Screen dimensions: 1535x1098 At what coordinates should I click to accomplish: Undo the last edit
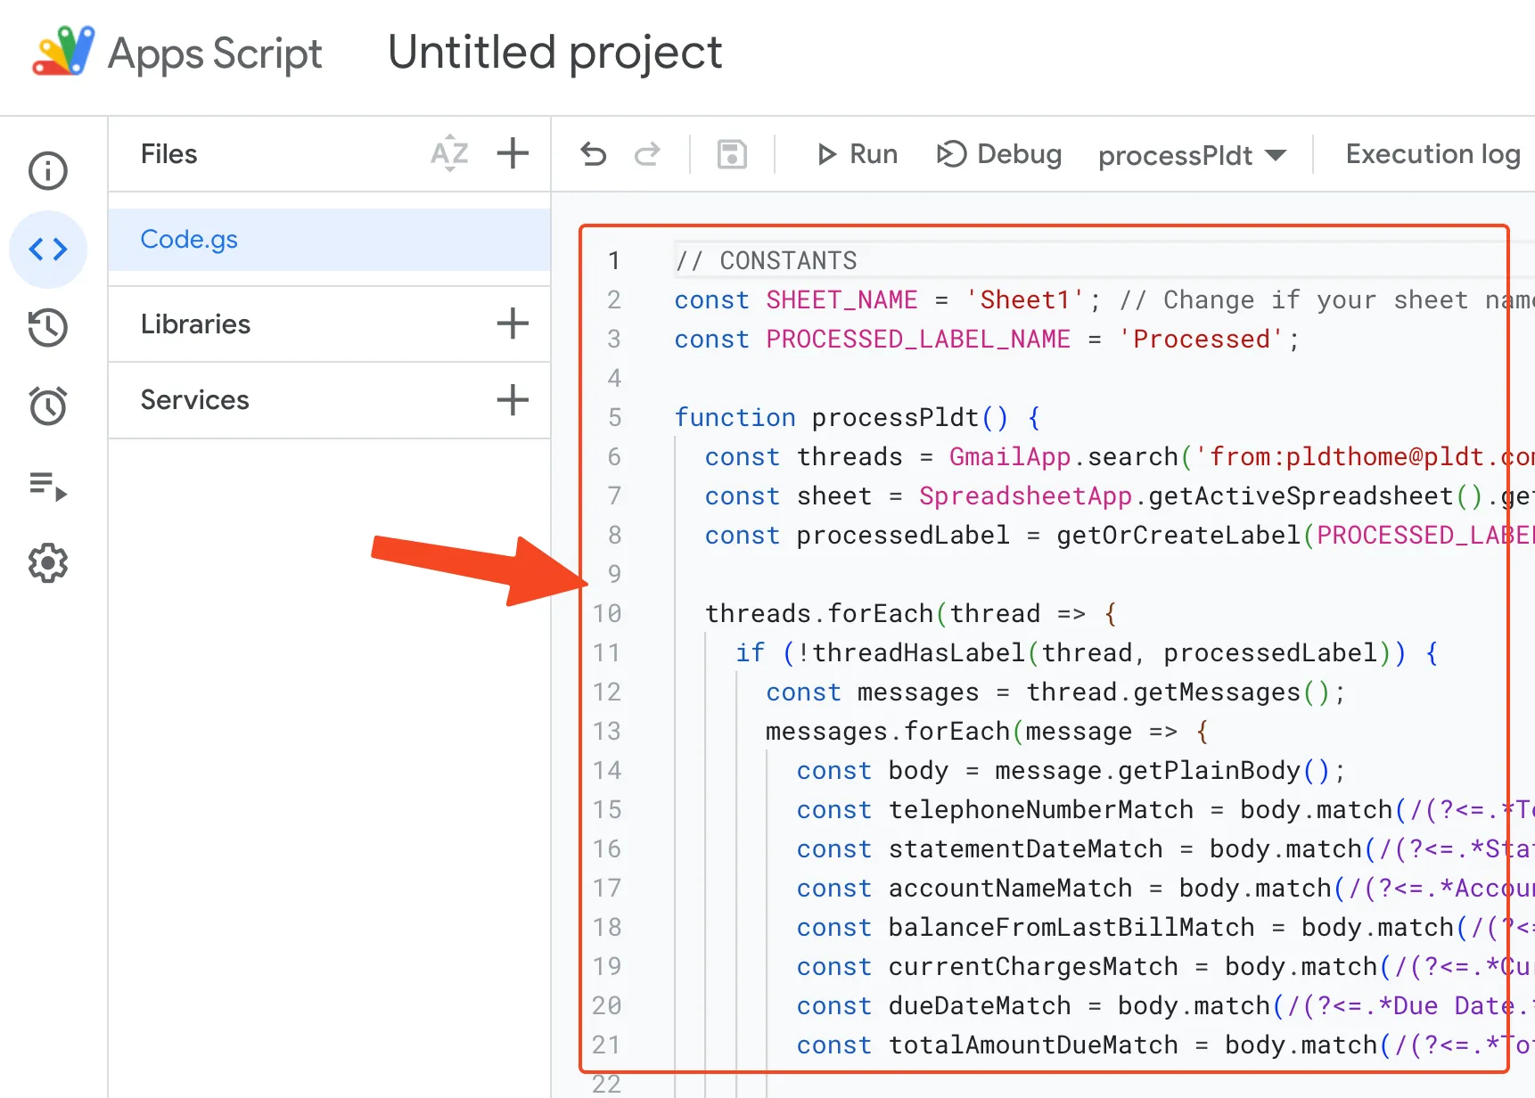coord(594,154)
